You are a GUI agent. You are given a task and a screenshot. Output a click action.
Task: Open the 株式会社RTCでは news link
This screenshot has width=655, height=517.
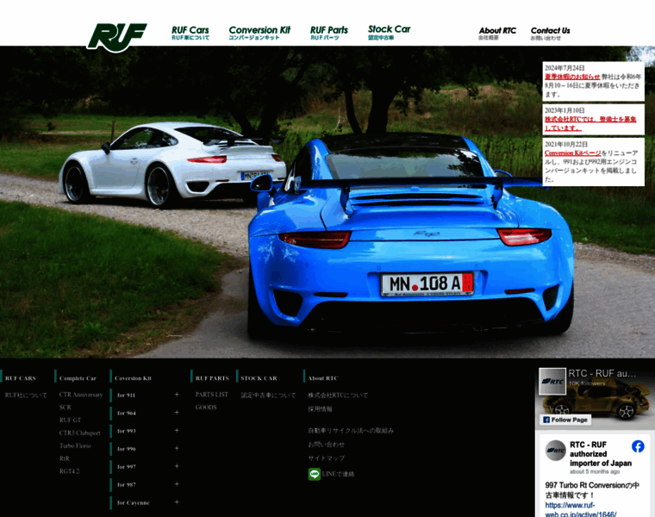point(589,123)
